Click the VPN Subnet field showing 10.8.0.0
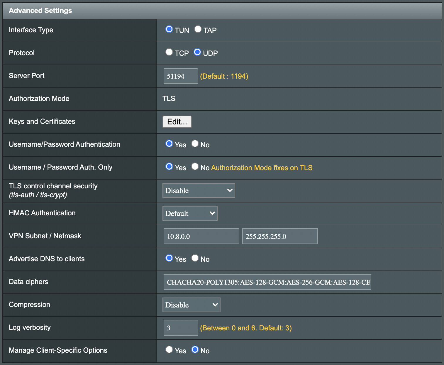 [x=201, y=236]
